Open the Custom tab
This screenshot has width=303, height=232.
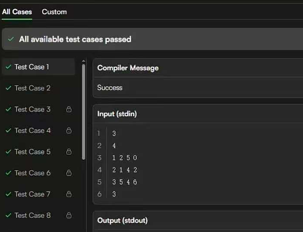coord(54,12)
